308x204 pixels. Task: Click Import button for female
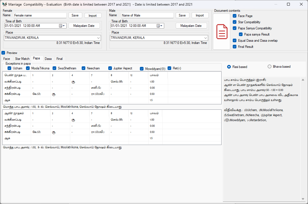pyautogui.click(x=93, y=15)
